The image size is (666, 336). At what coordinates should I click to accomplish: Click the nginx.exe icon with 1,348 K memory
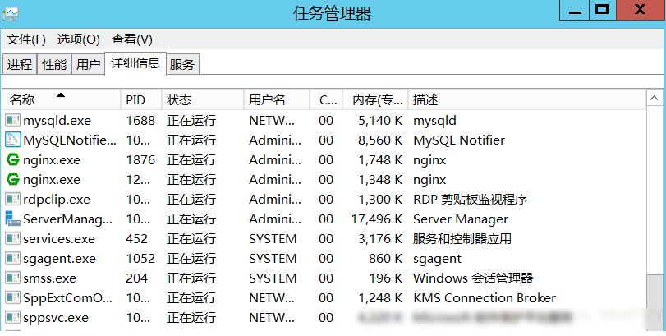tap(13, 180)
